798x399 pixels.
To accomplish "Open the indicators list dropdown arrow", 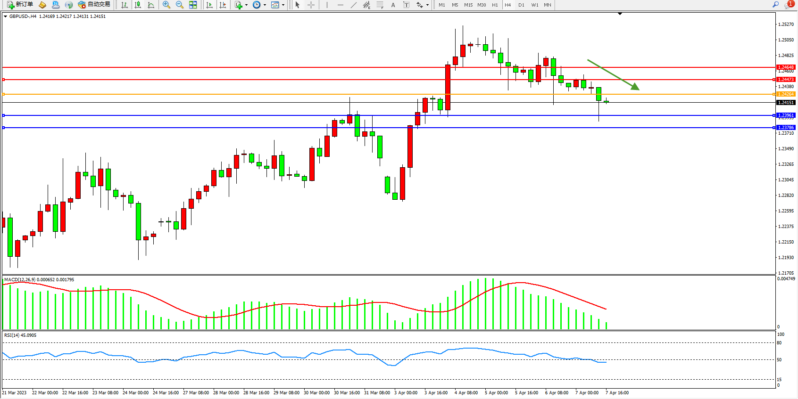I will (x=246, y=5).
